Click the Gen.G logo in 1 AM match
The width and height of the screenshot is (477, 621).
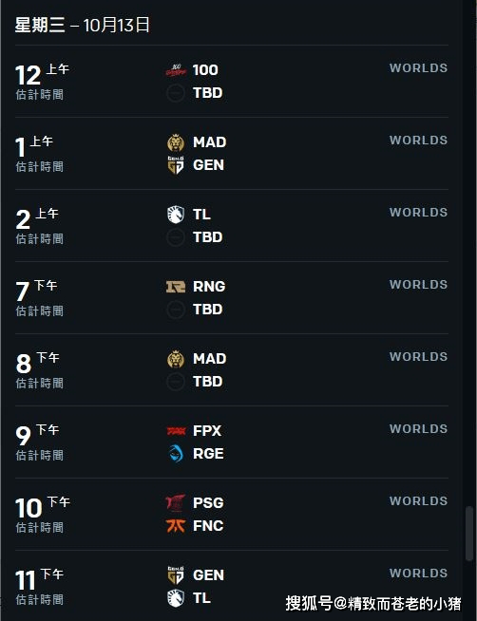pyautogui.click(x=176, y=165)
